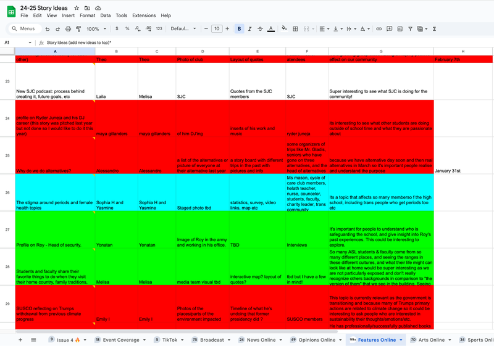494x346 pixels.
Task: Open the borders tool in the toolbar
Action: coord(295,29)
